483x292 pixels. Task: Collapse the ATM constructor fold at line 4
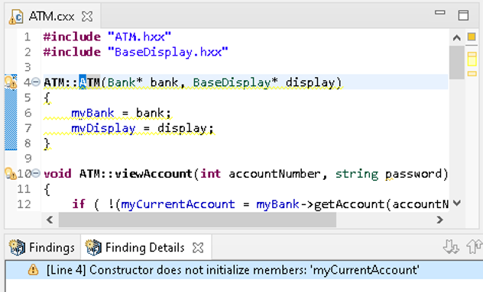(x=36, y=82)
